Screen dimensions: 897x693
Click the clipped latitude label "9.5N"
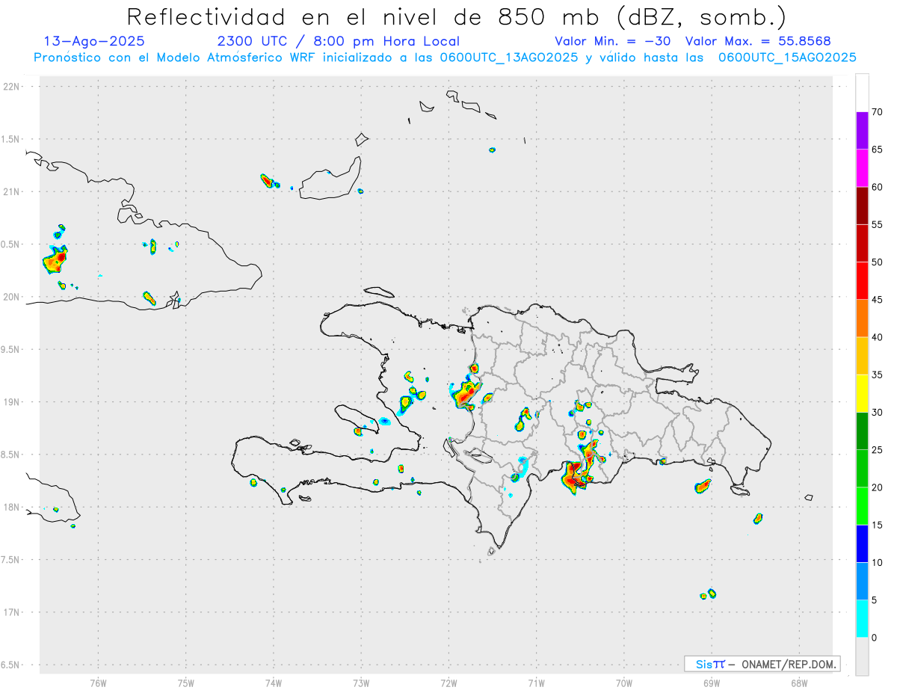(x=11, y=349)
